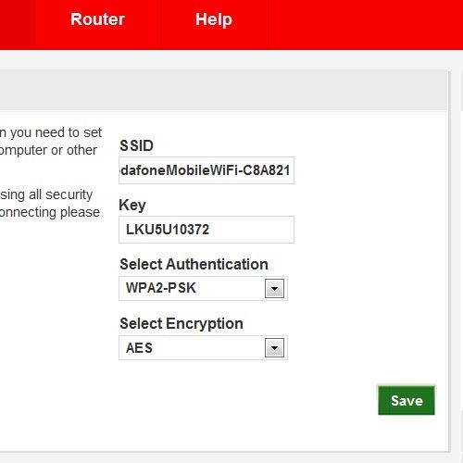Open the authentication combo box showing WPA2-PSK
This screenshot has height=463, width=463.
tap(203, 288)
